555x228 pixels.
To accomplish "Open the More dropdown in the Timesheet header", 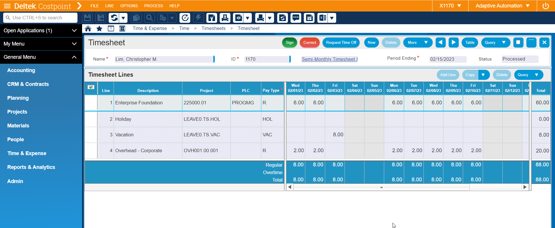I will pyautogui.click(x=418, y=42).
